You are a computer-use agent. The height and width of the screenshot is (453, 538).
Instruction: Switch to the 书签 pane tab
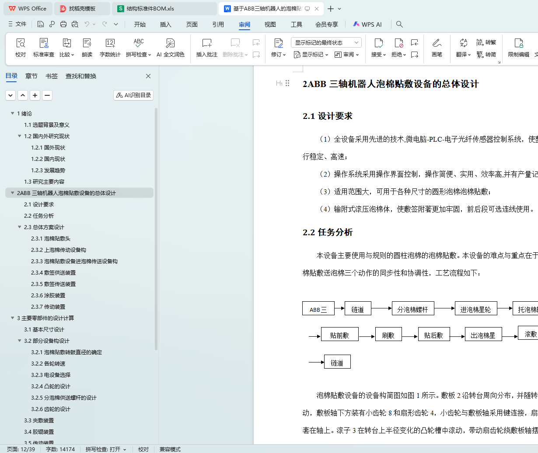pos(52,76)
